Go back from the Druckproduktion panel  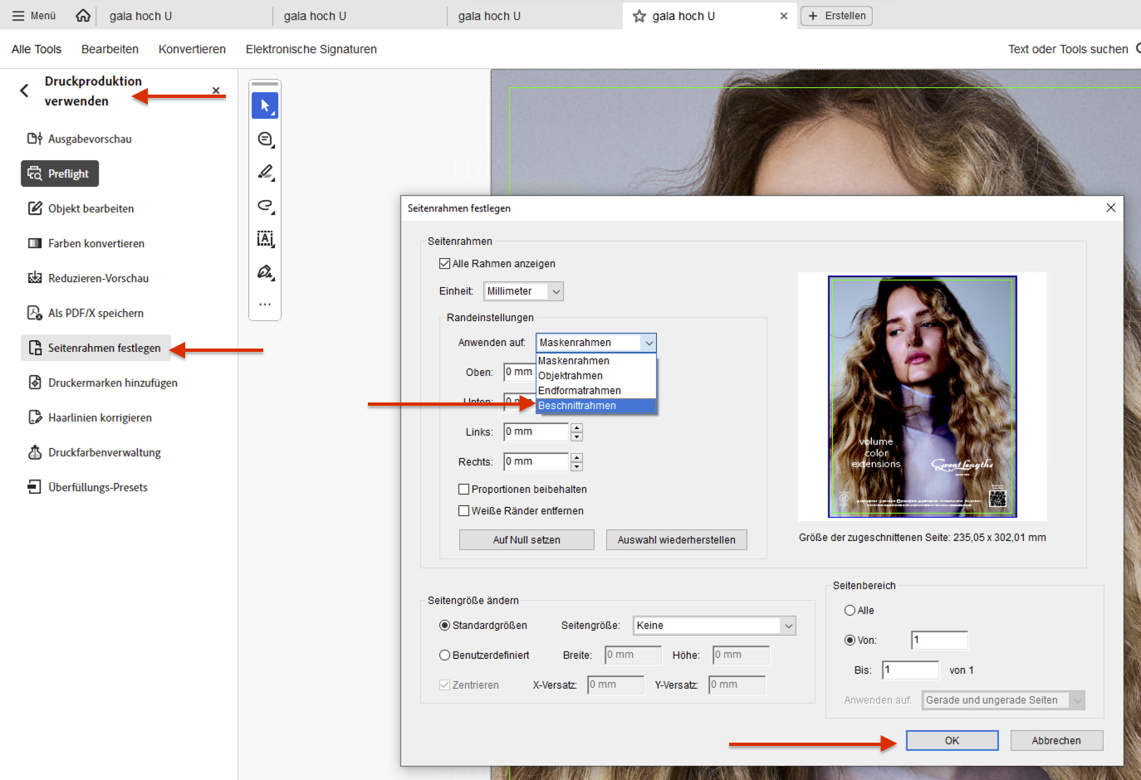[24, 90]
